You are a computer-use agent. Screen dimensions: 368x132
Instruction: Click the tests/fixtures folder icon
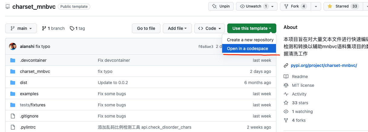13,105
